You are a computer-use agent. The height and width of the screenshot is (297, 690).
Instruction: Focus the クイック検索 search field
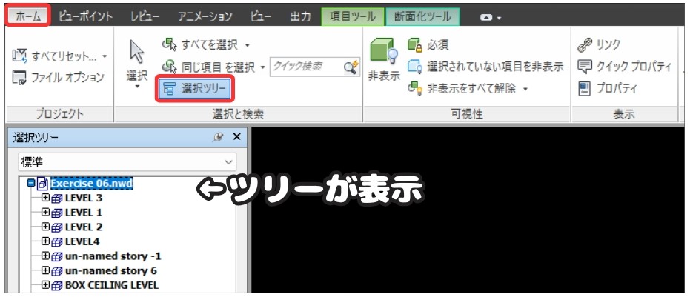click(x=307, y=67)
